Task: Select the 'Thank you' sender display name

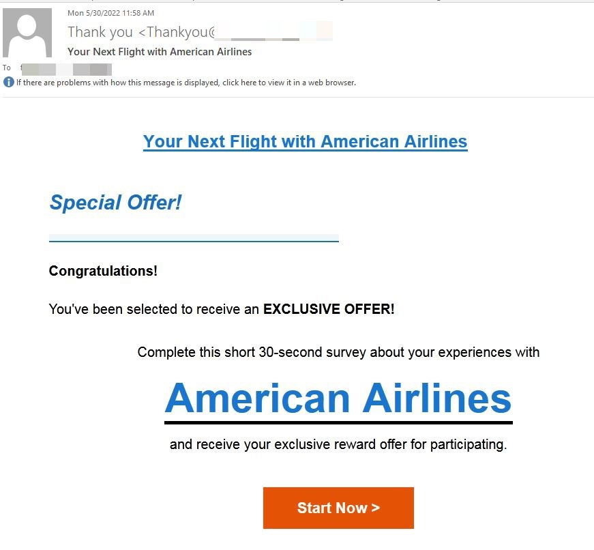Action: 100,32
